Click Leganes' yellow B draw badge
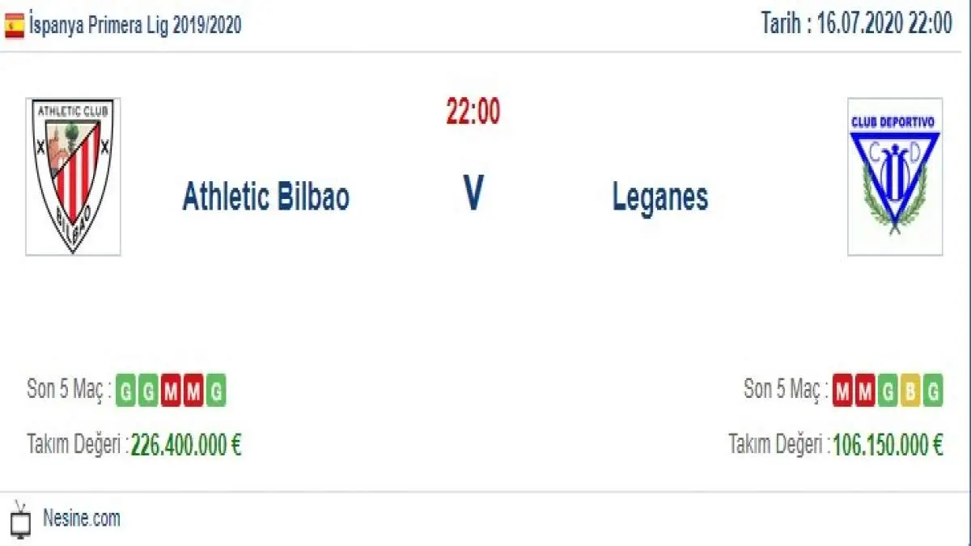The image size is (971, 546). click(x=910, y=392)
